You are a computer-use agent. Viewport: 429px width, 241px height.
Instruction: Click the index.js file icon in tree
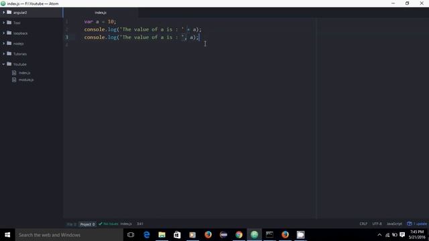pos(14,73)
